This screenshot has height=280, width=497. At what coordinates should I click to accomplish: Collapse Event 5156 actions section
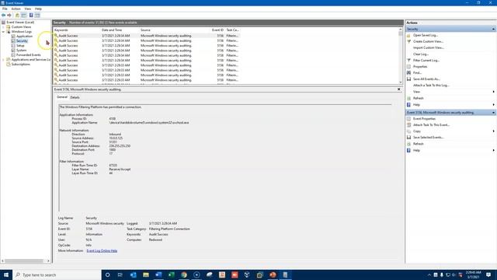coord(494,113)
